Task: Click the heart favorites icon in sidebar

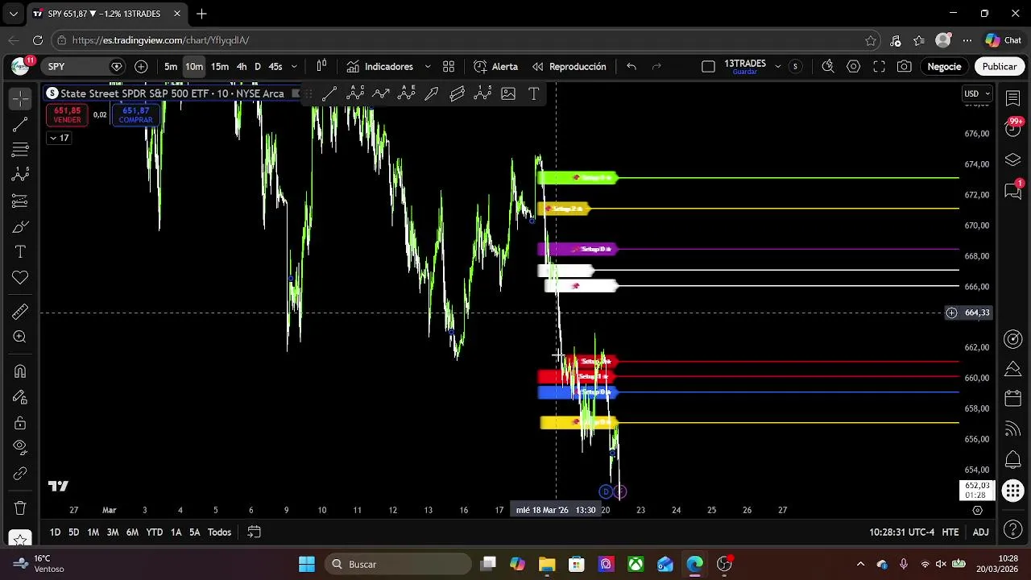Action: pos(20,278)
